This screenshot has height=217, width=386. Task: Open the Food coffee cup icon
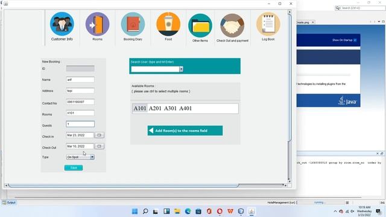point(168,24)
